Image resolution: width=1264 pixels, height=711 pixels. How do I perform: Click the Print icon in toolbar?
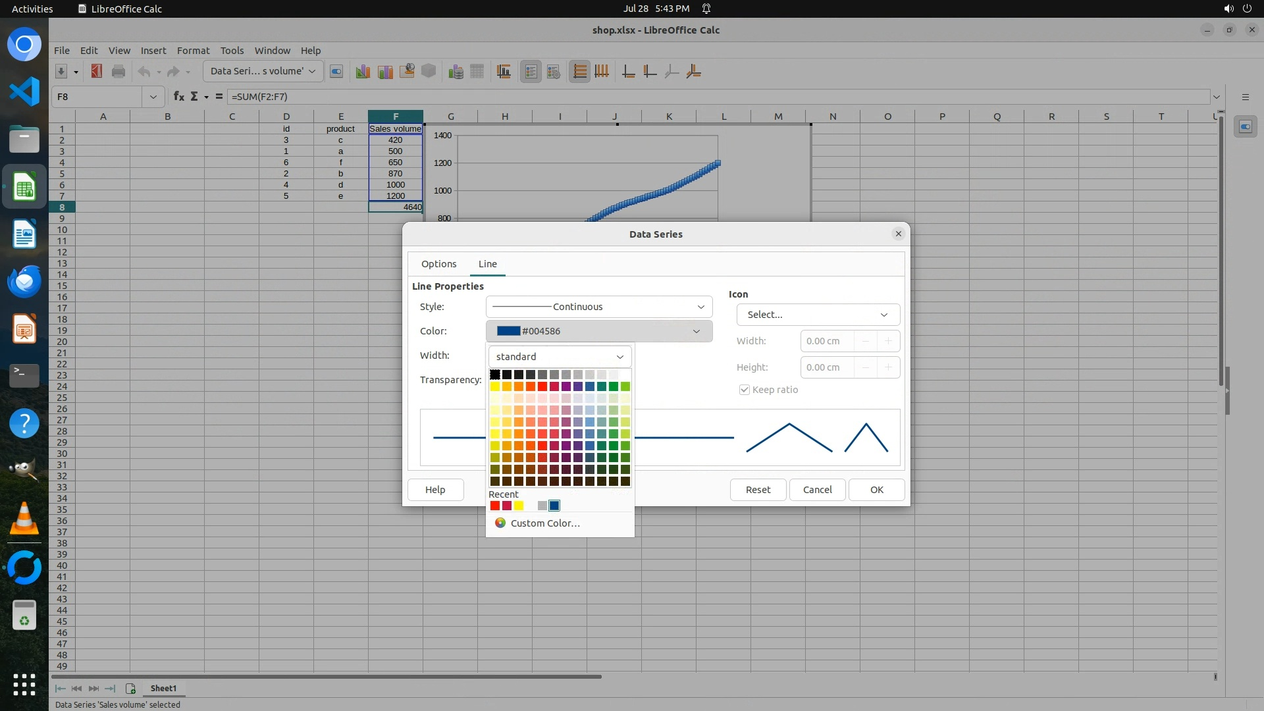(x=118, y=71)
